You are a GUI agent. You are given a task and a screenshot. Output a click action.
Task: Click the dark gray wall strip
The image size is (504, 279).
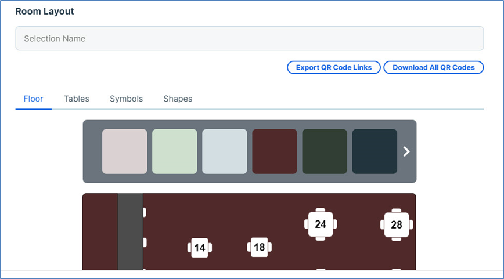130,232
